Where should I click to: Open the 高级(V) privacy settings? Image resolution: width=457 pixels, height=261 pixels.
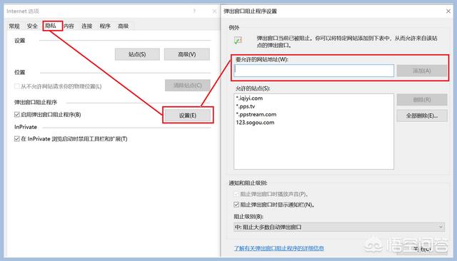click(x=187, y=54)
